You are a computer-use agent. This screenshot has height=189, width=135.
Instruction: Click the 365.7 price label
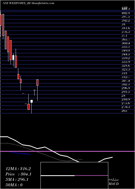coord(126,39)
